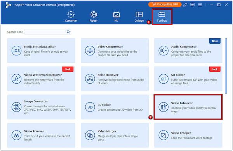Image resolution: width=233 pixels, height=151 pixels.
Task: Open the Converter tab
Action: pyautogui.click(x=71, y=17)
